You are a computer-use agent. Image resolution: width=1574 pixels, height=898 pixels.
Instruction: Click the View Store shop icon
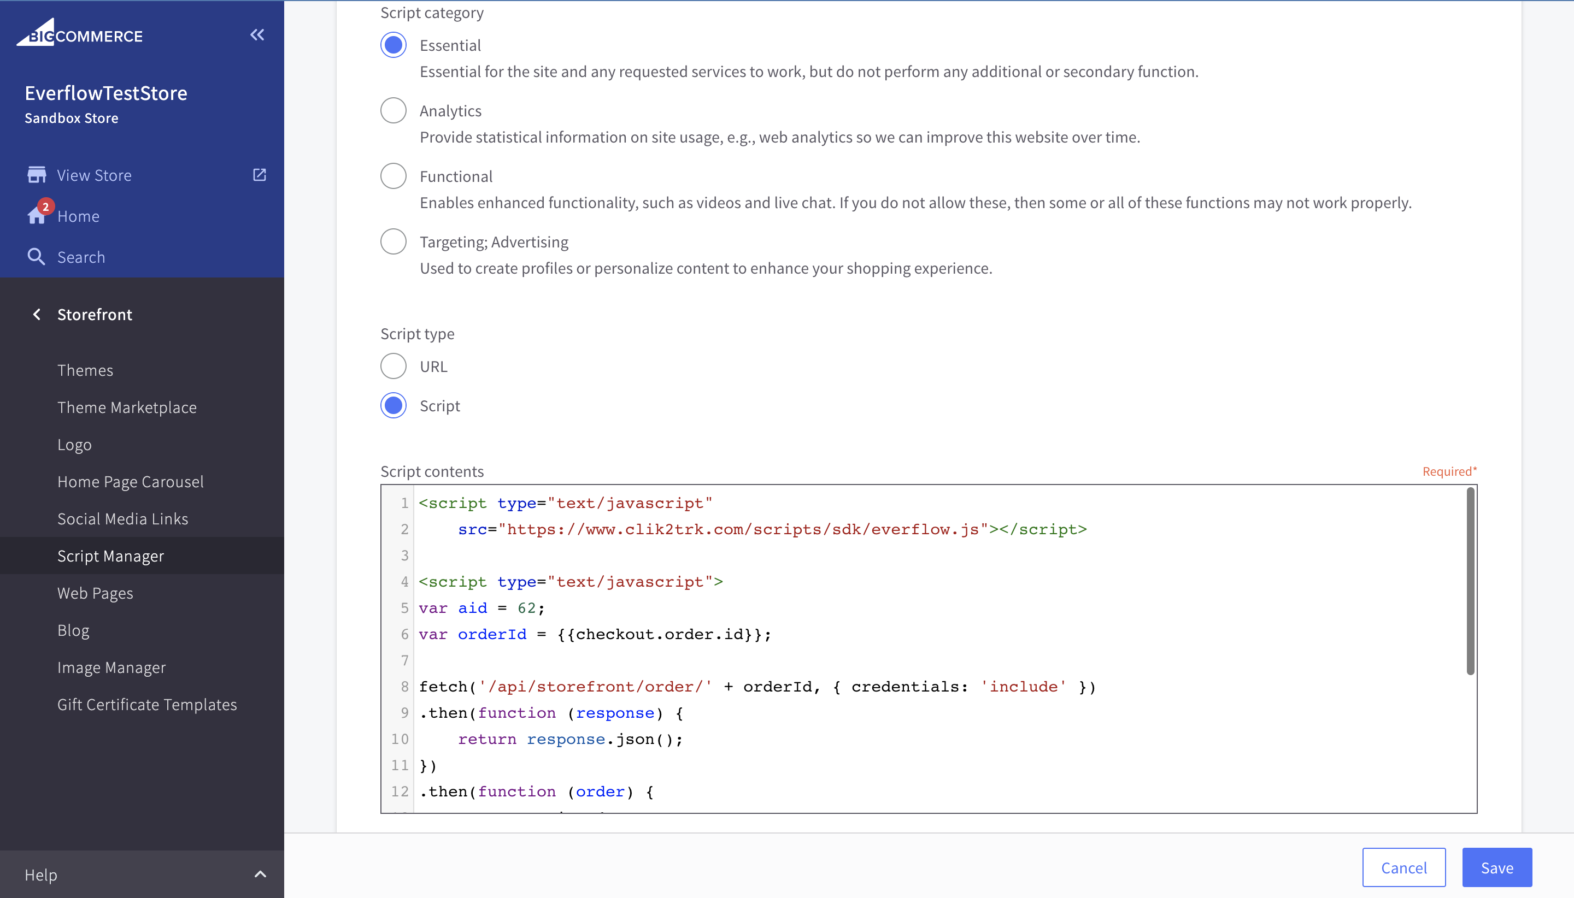click(x=37, y=175)
